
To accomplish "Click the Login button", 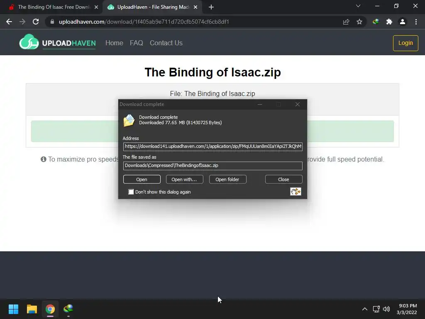I will click(405, 43).
